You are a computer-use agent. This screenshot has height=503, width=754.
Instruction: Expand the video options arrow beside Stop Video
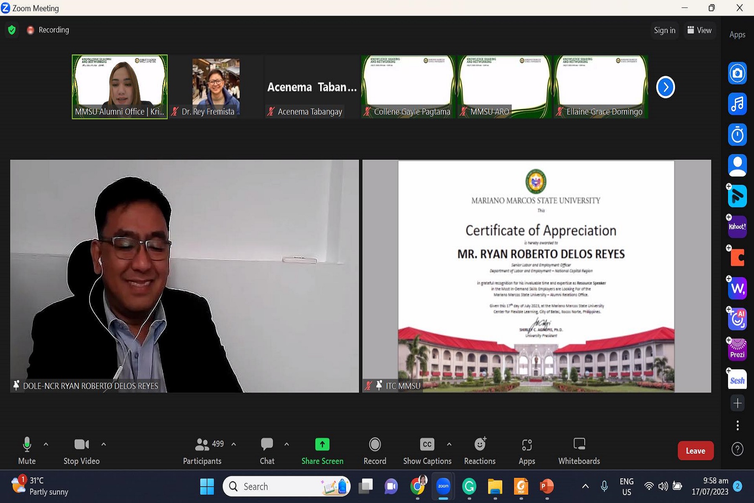pyautogui.click(x=103, y=444)
